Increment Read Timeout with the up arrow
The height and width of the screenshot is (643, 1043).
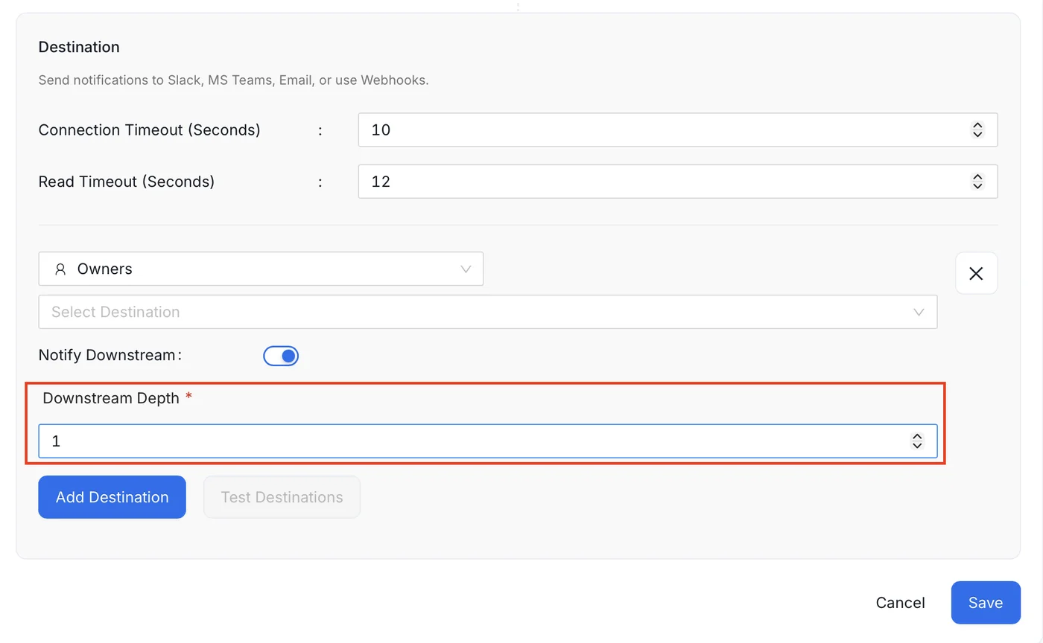point(977,177)
